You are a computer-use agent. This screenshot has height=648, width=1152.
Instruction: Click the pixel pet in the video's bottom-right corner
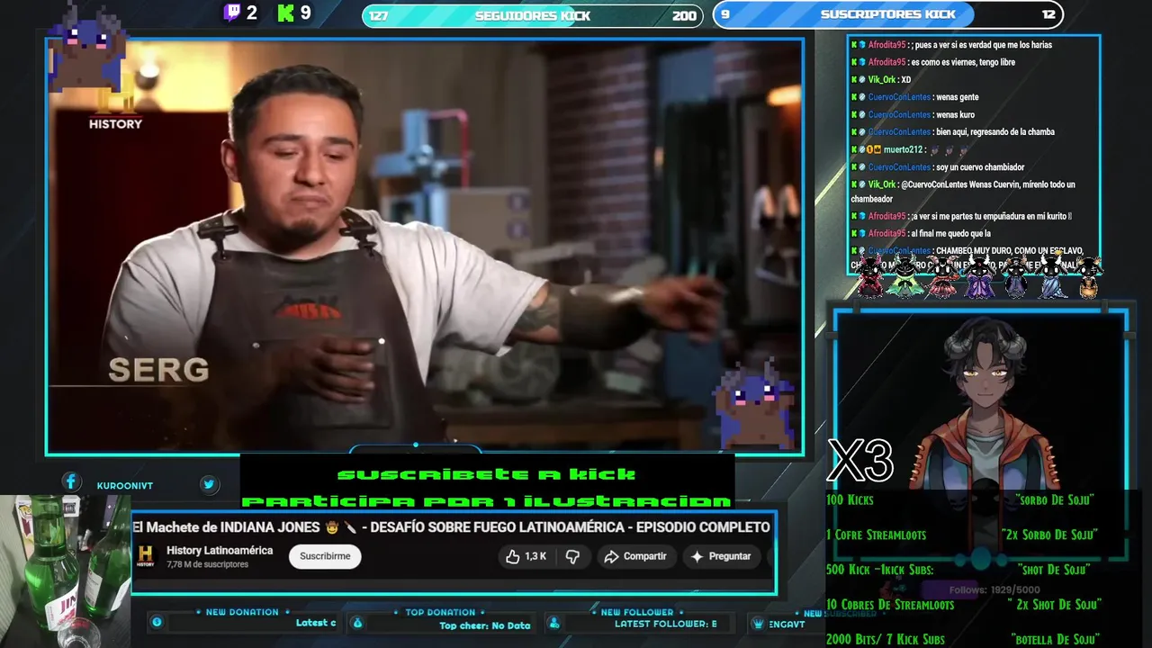[754, 403]
